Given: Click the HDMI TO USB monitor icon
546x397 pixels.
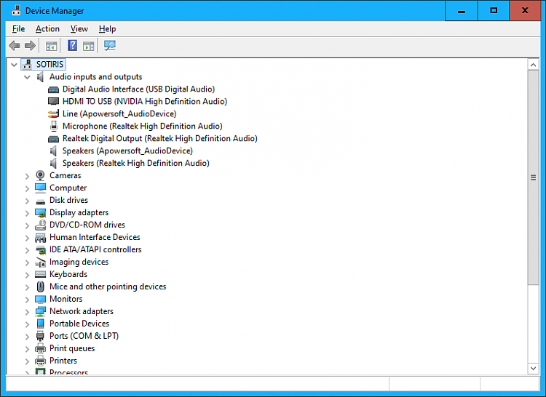Looking at the screenshot, I should (x=53, y=102).
